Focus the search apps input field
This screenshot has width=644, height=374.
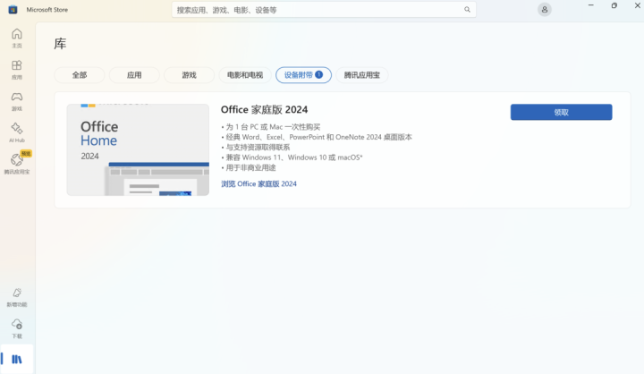pos(324,10)
